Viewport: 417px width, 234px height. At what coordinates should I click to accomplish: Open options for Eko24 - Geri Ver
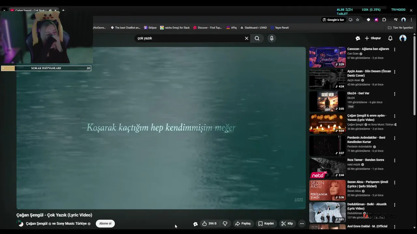[x=395, y=94]
